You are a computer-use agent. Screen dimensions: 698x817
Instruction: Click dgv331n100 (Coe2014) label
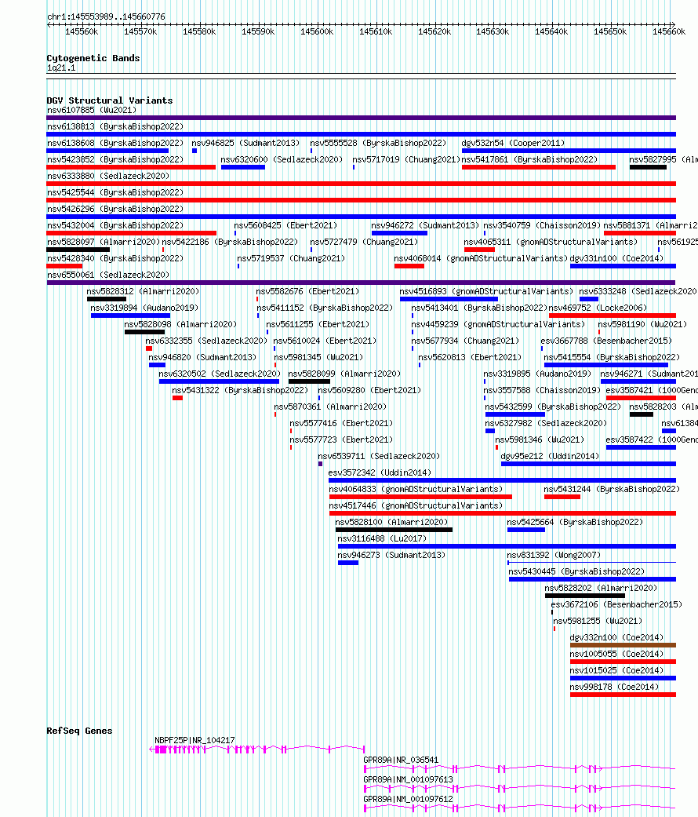tap(616, 258)
